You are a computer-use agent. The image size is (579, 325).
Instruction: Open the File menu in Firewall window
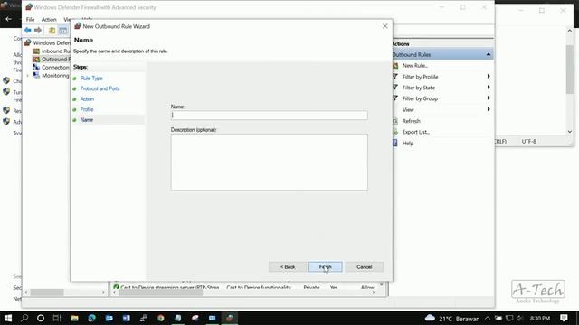click(x=30, y=19)
